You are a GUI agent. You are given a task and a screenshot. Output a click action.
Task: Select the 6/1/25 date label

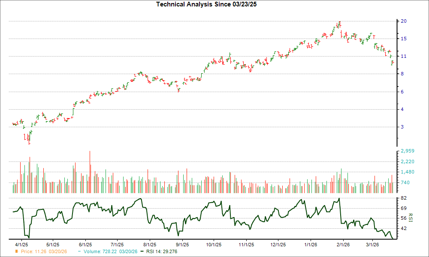pyautogui.click(x=85, y=245)
